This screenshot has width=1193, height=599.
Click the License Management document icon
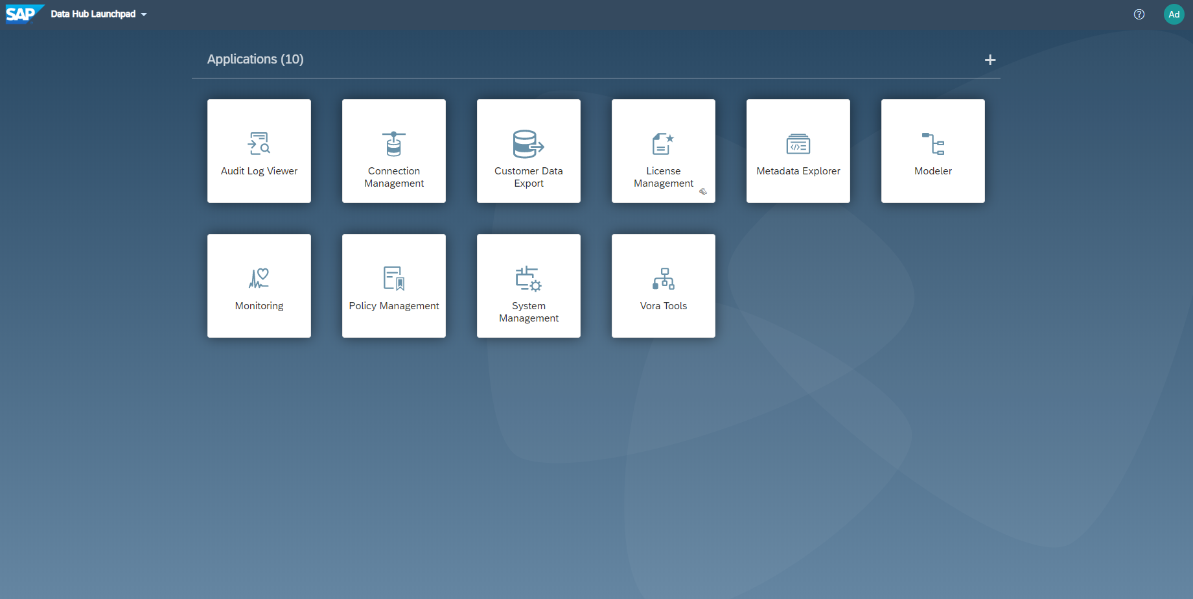(663, 144)
